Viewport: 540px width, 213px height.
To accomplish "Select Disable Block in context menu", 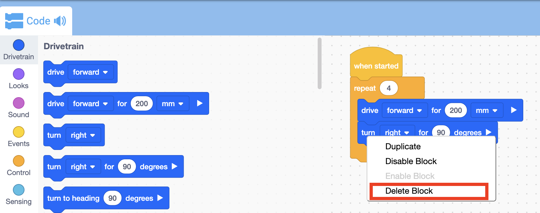I will click(x=411, y=161).
